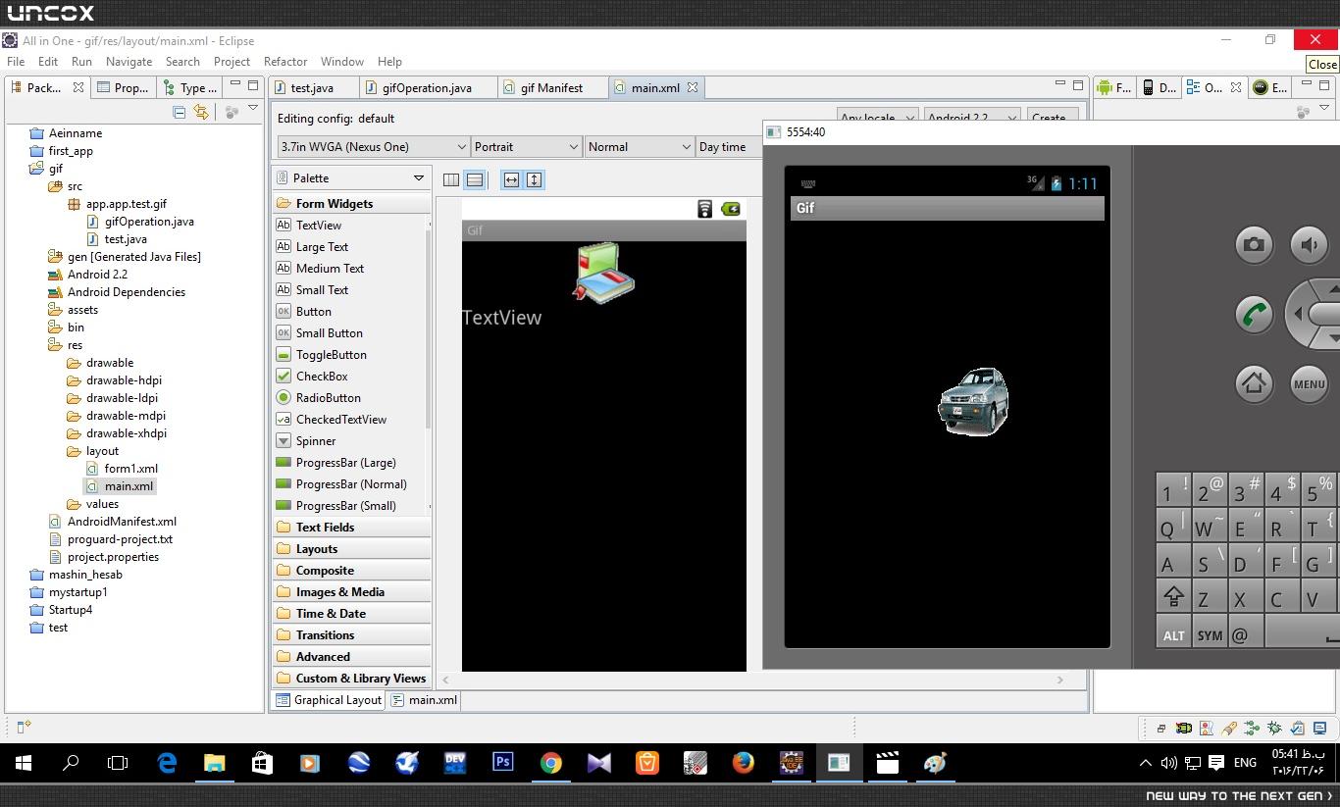Image resolution: width=1340 pixels, height=807 pixels.
Task: Click the emulator shift arrow key
Action: click(1173, 596)
